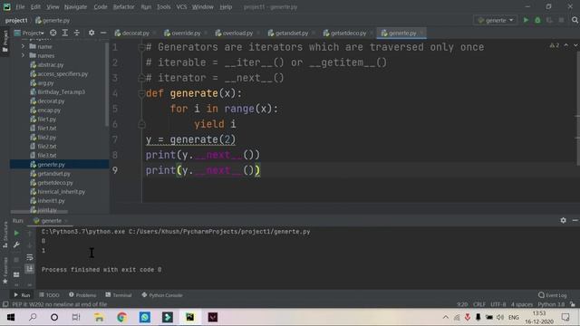Hide the Project panel with minus icon

tap(103, 33)
